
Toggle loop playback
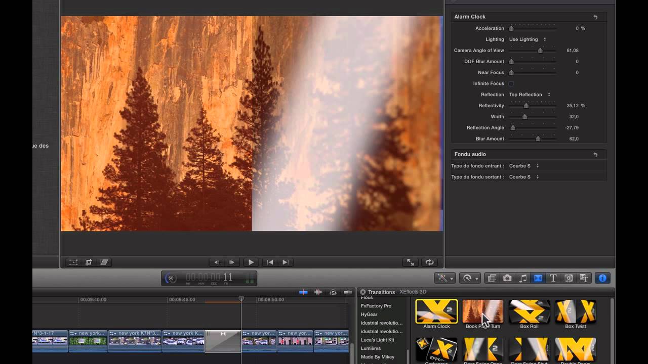click(x=430, y=262)
